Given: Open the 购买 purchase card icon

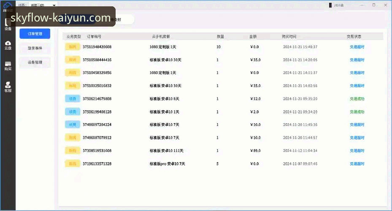Looking at the screenshot, I should pyautogui.click(x=8, y=66).
